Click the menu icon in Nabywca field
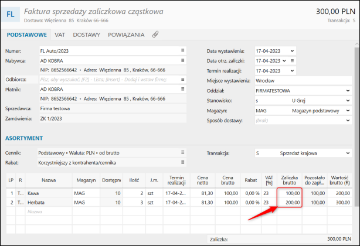Screen dimensions: 360x246 tap(183, 60)
